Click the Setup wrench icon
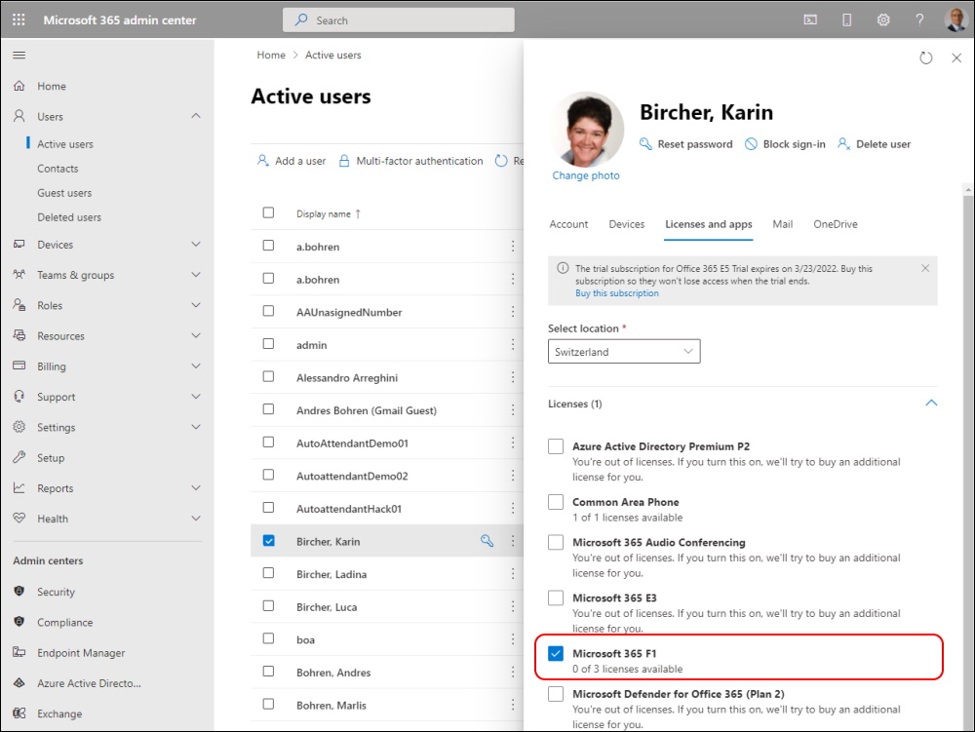The height and width of the screenshot is (732, 975). point(19,457)
